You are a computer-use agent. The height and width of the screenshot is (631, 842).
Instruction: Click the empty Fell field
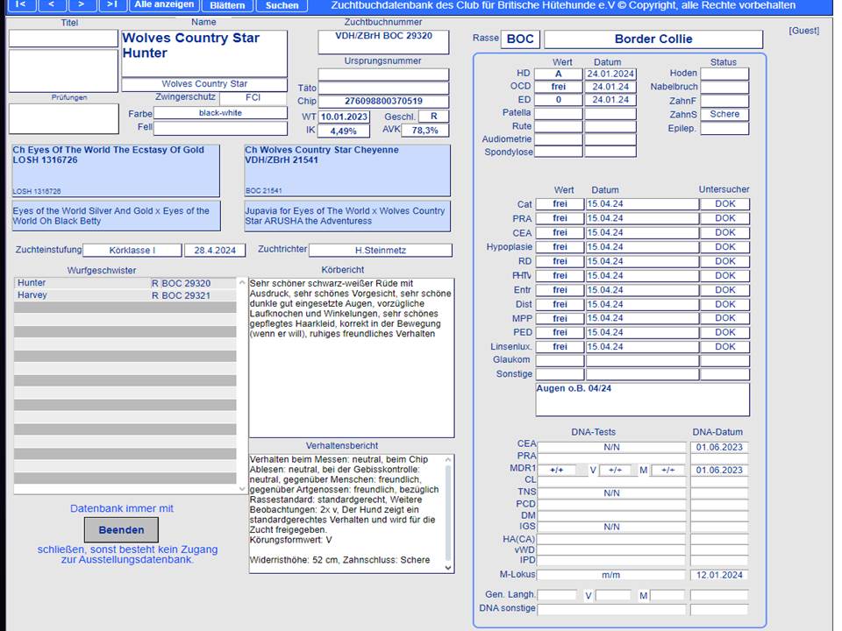(x=220, y=128)
